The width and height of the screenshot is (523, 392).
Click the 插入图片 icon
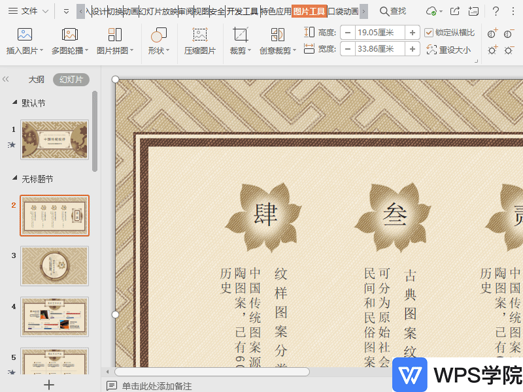[25, 35]
